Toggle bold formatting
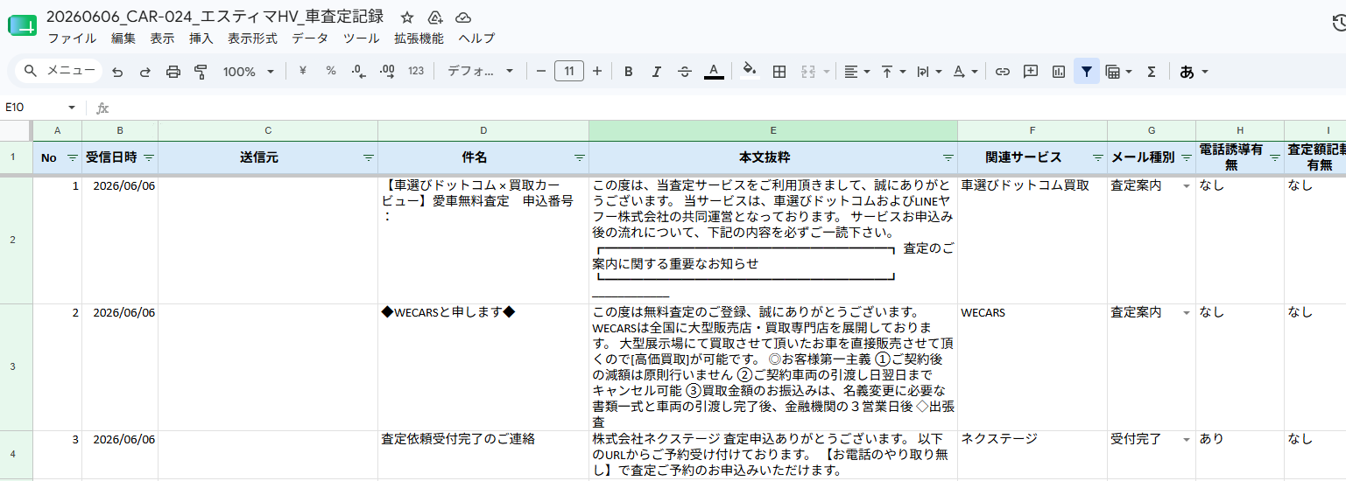The image size is (1346, 481). pos(628,72)
